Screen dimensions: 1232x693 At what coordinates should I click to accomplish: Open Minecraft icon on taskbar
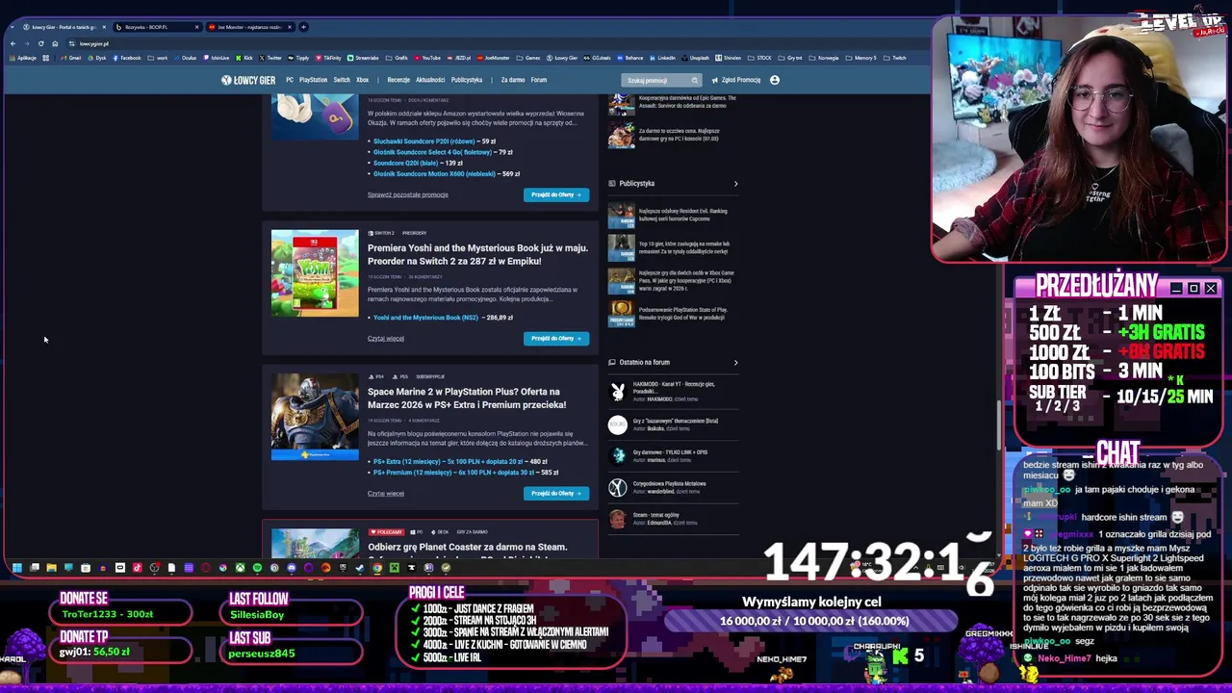tap(394, 568)
